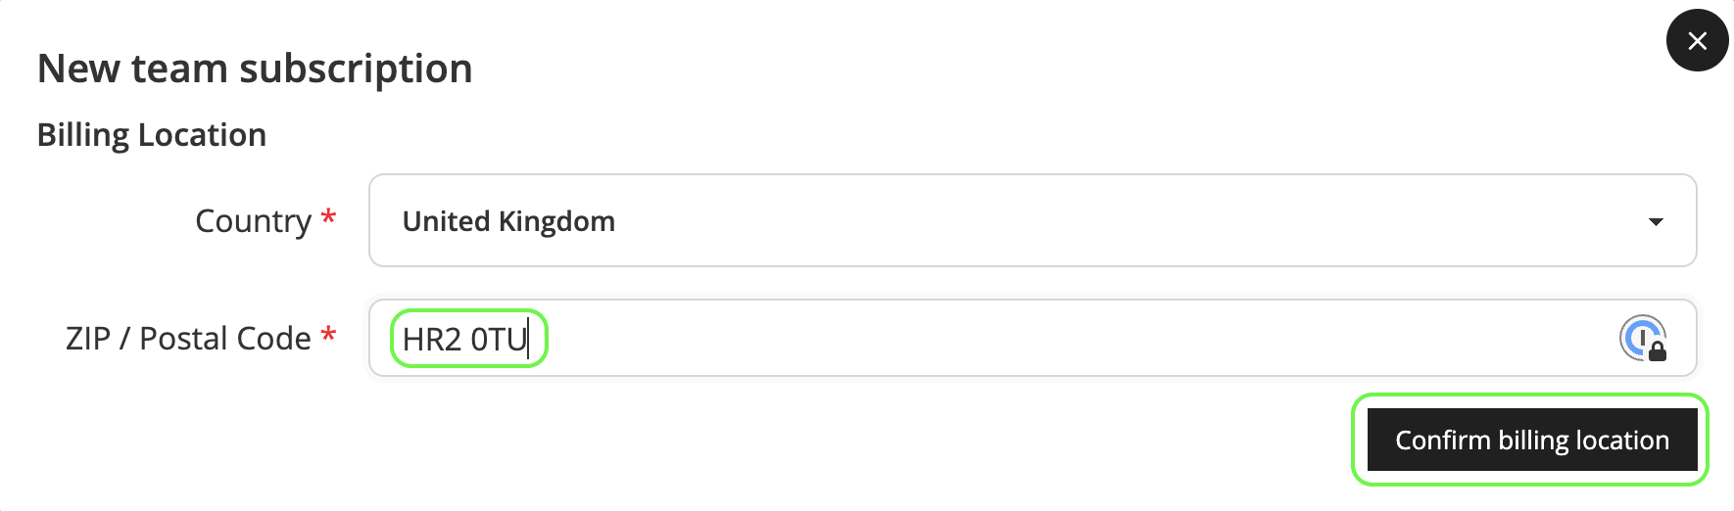
Task: Confirm billing location
Action: click(x=1531, y=440)
